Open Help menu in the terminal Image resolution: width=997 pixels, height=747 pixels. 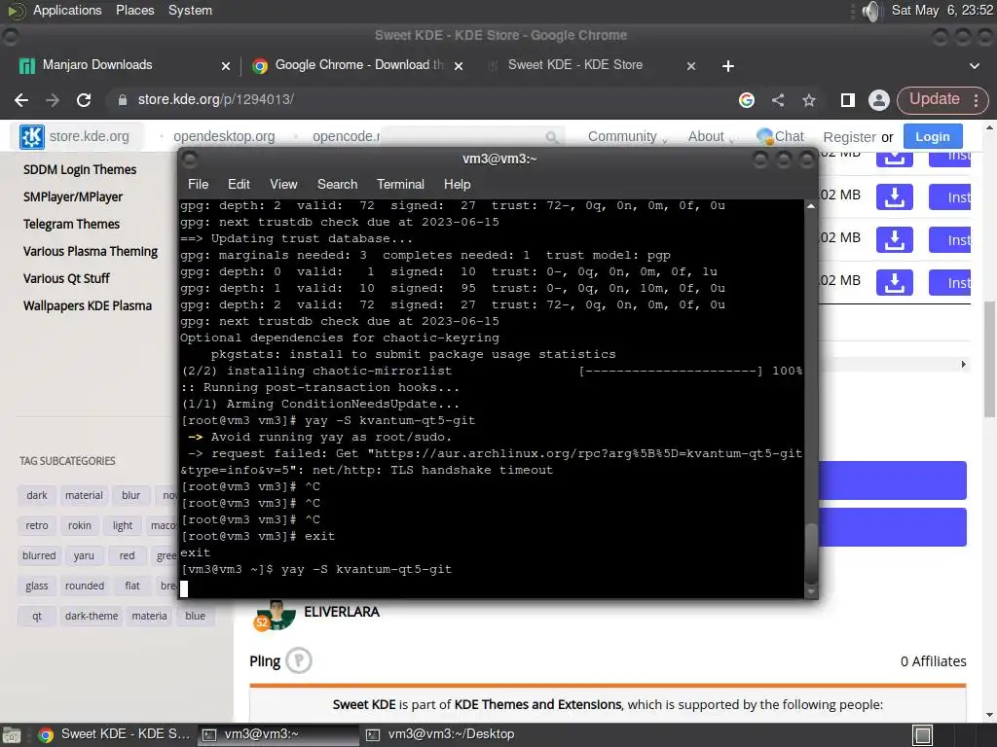[x=457, y=184]
